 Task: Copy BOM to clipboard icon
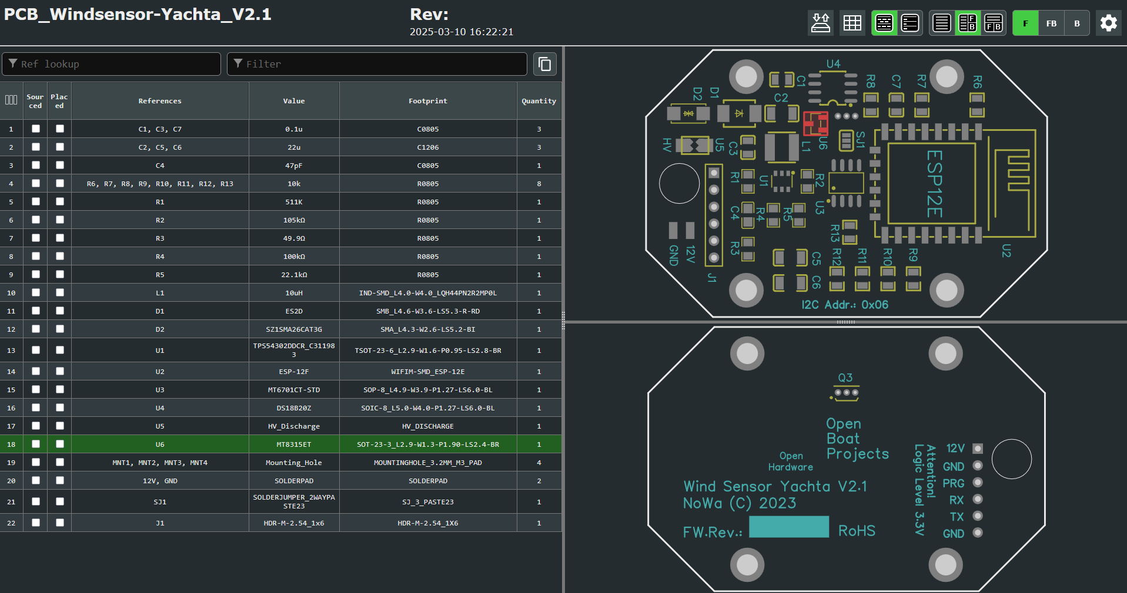point(545,64)
